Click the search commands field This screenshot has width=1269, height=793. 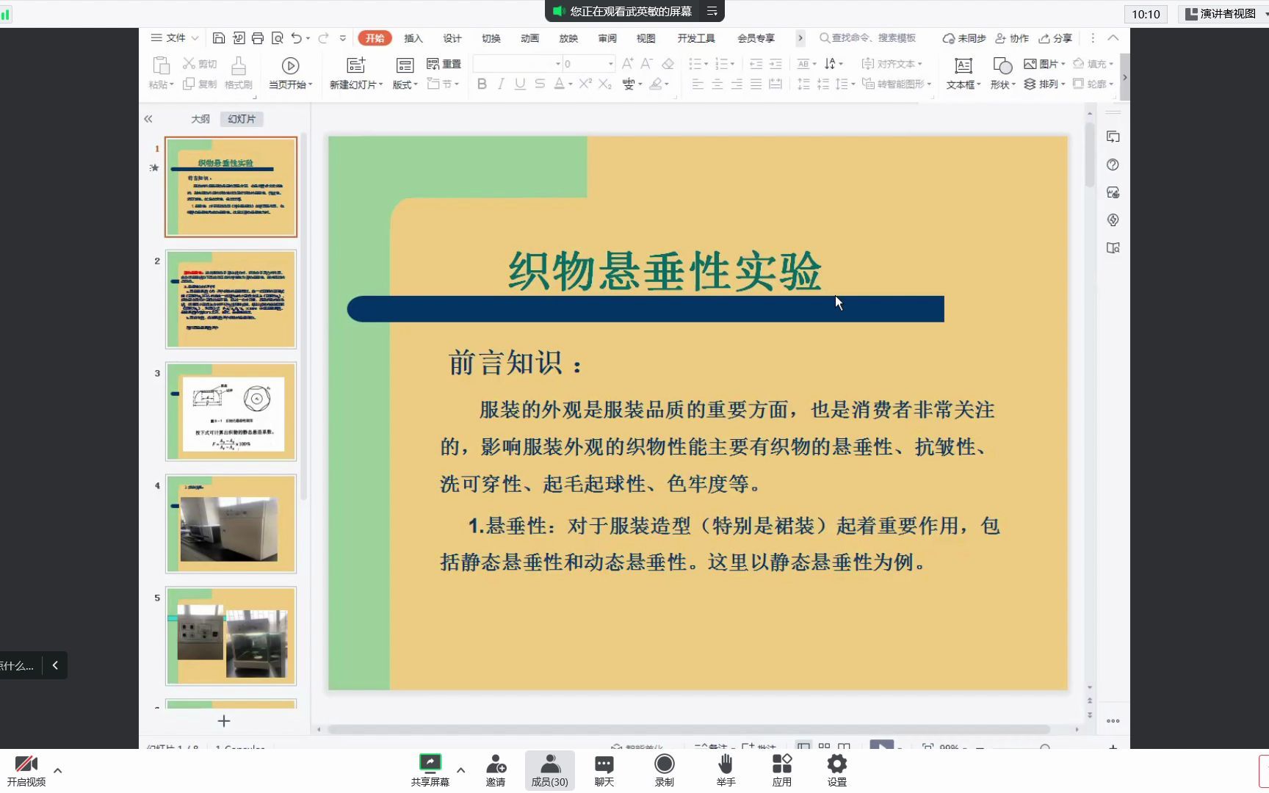(868, 38)
